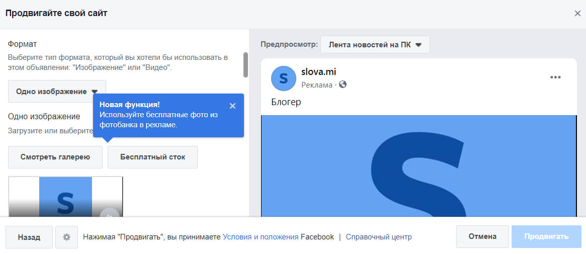Image resolution: width=586 pixels, height=254 pixels.
Task: Close the tooltip about the new stock photo feature
Action: [232, 106]
